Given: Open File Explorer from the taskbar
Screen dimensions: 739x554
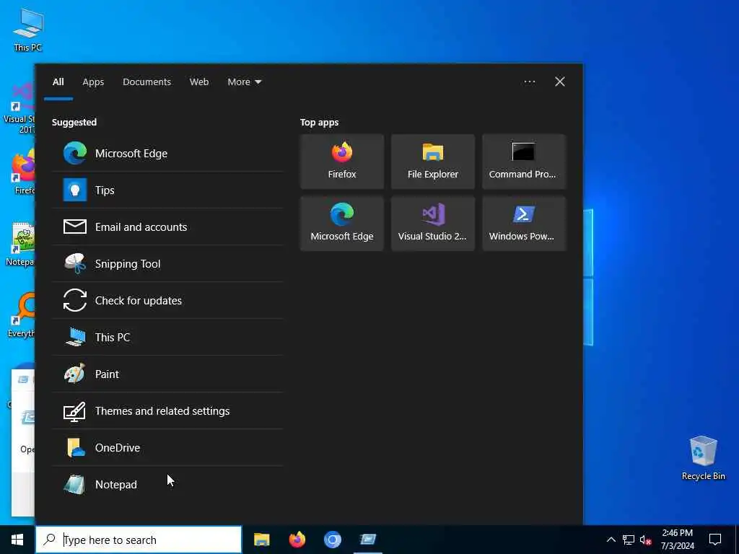Looking at the screenshot, I should 261,540.
